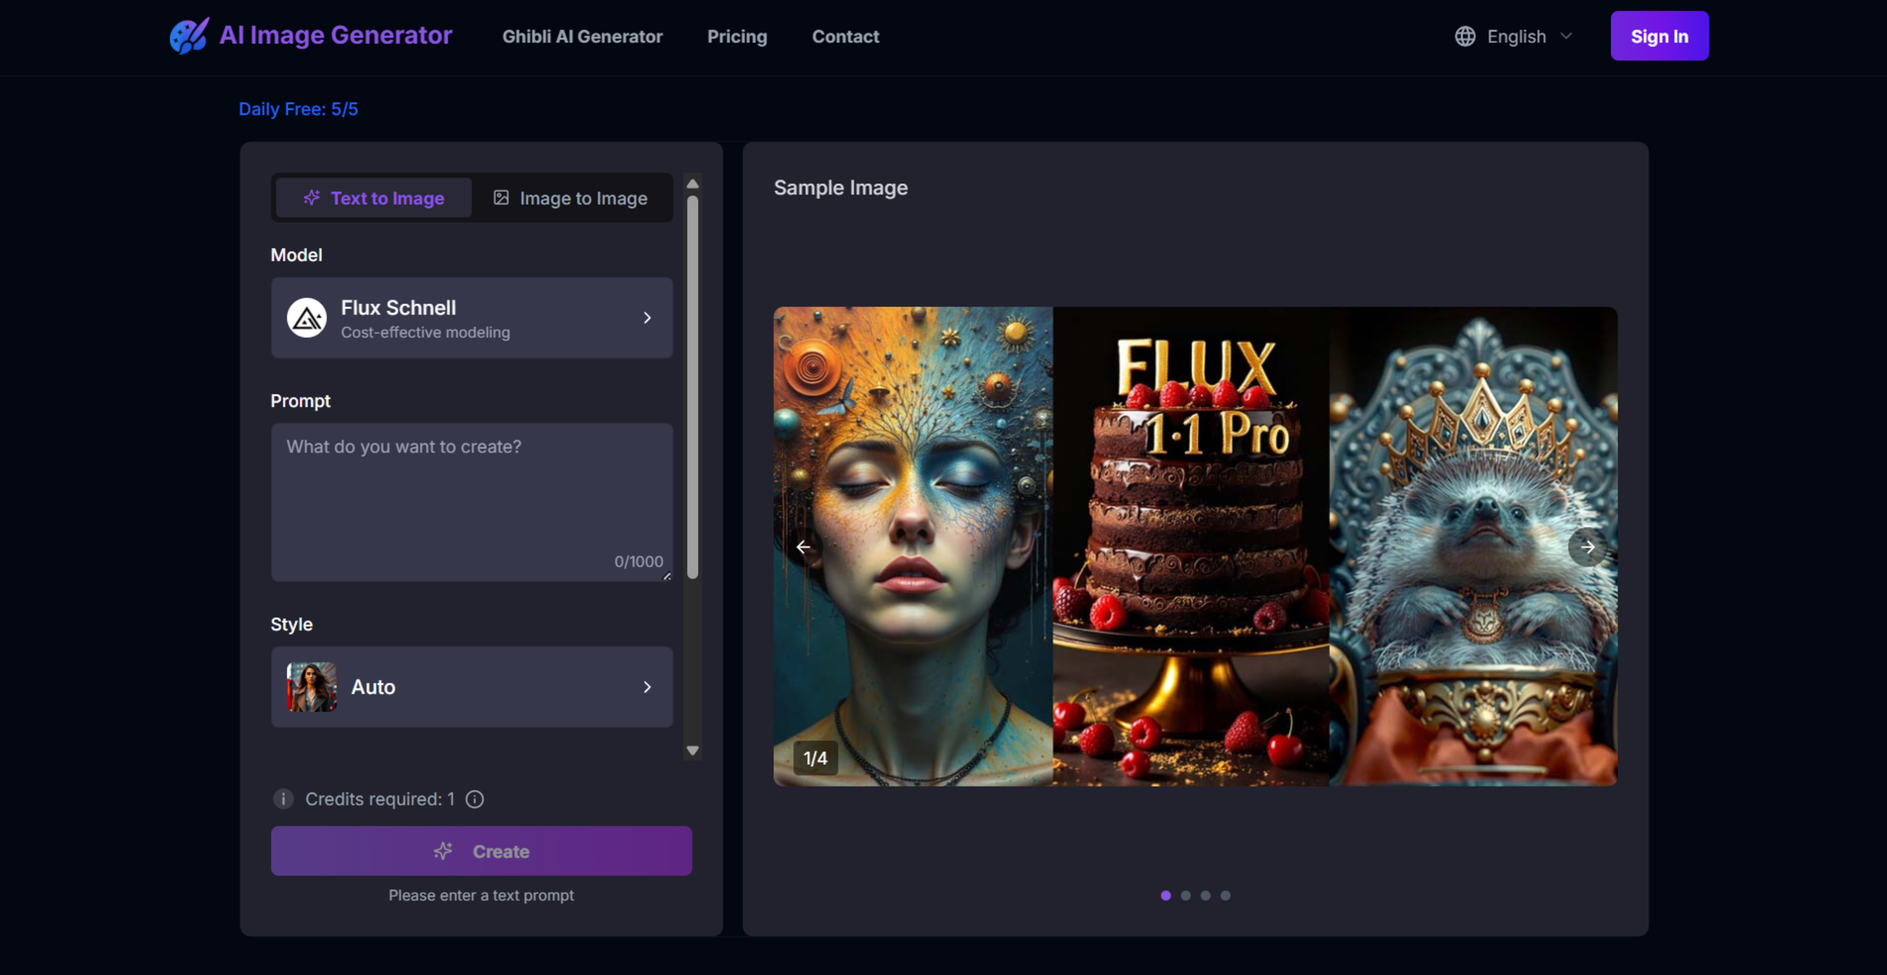
Task: Click the globe language icon
Action: [1464, 36]
